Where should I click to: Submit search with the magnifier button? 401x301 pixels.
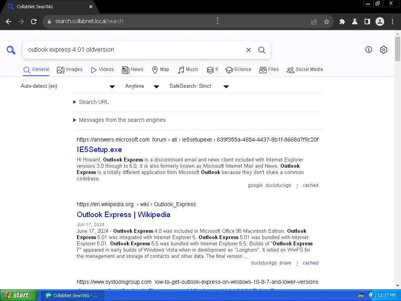262,50
